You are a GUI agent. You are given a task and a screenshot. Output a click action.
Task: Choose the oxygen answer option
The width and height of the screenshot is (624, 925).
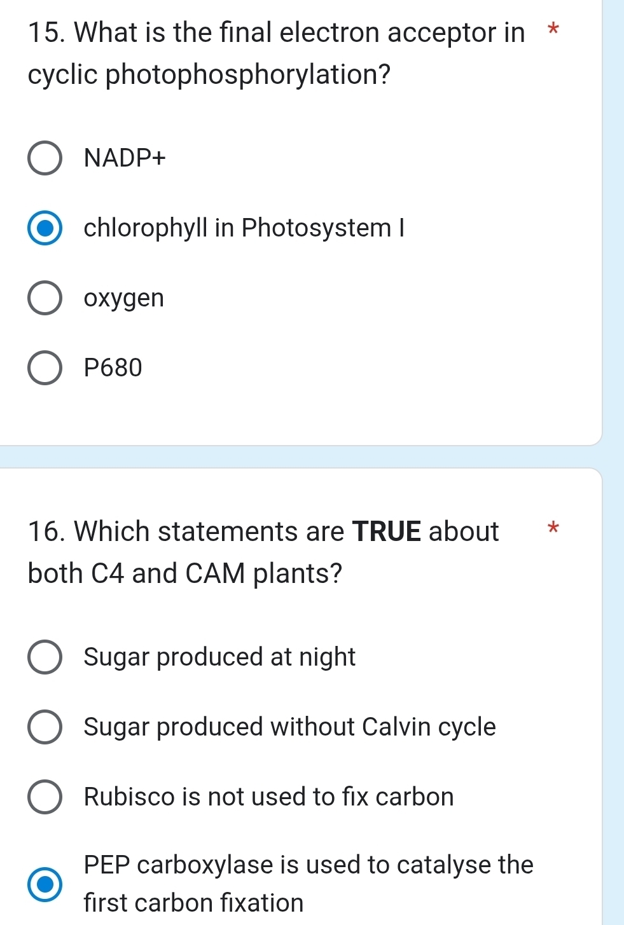click(x=45, y=298)
